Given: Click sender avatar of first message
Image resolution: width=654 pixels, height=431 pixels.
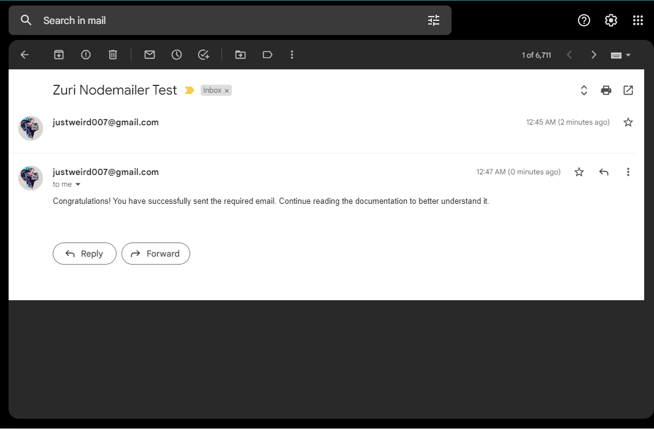Looking at the screenshot, I should 31,128.
